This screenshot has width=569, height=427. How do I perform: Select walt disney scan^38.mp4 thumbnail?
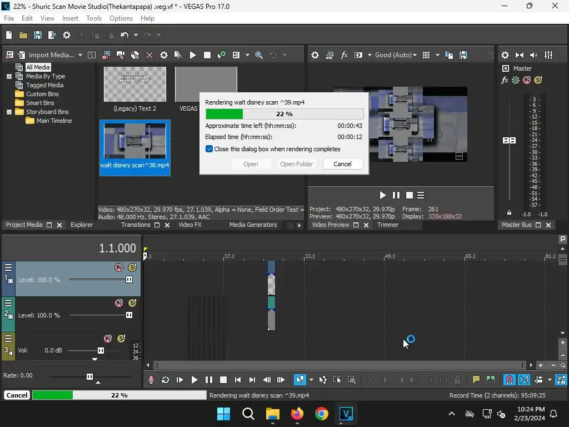coord(135,141)
